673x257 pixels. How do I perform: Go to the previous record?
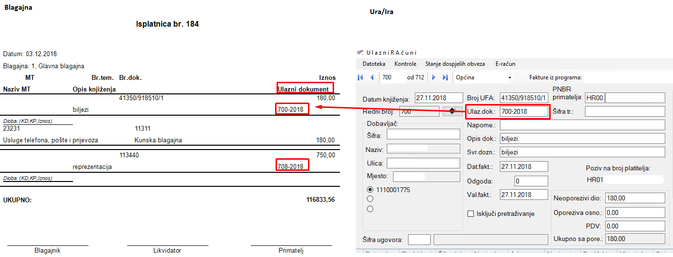[371, 77]
